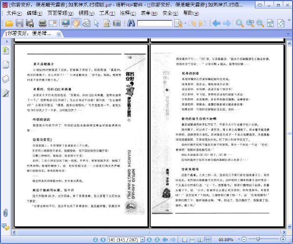Screen dimensions: 293x244
Task: Click the zoom in plus button
Action: [283, 239]
